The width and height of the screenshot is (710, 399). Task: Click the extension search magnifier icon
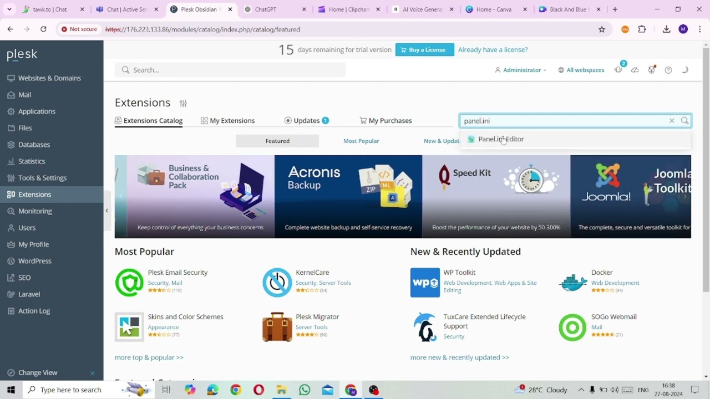684,121
